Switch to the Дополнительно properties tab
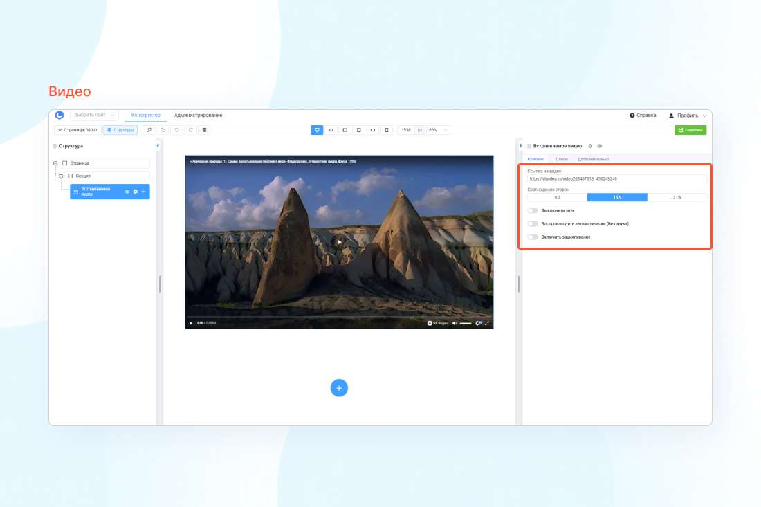Image resolution: width=761 pixels, height=507 pixels. click(593, 159)
